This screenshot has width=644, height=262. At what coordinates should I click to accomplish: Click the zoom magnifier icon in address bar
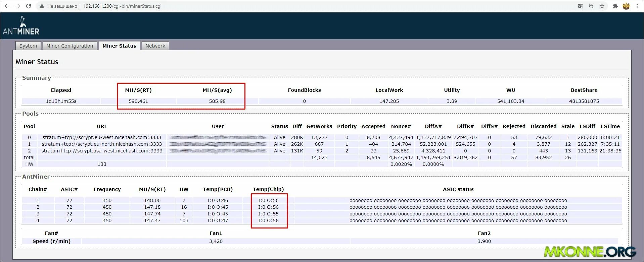(591, 6)
